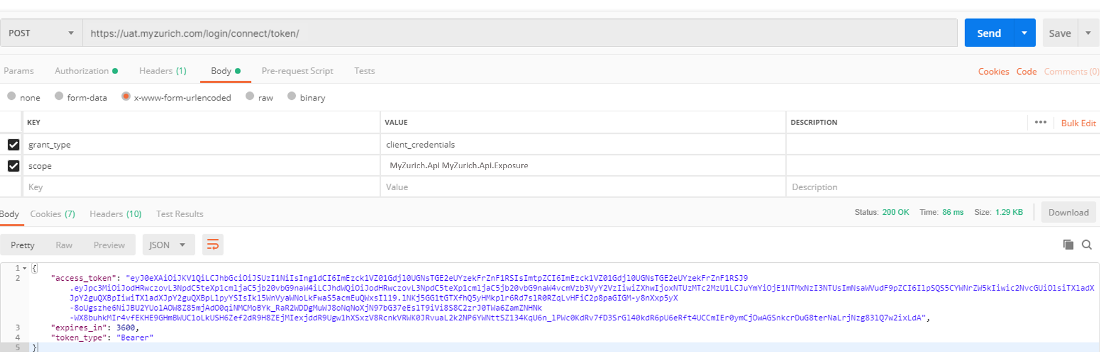
Task: Copy response body with the copy icon
Action: (1068, 245)
